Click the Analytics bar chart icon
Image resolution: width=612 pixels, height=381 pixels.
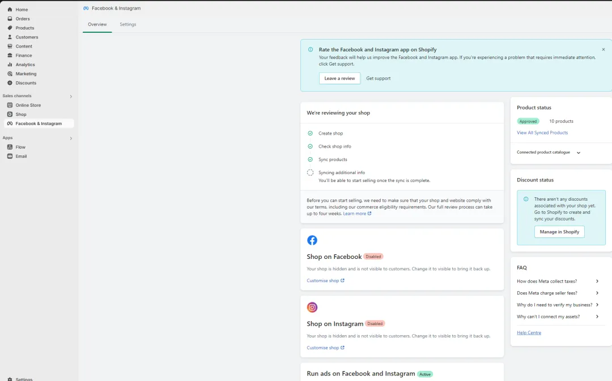pyautogui.click(x=10, y=64)
